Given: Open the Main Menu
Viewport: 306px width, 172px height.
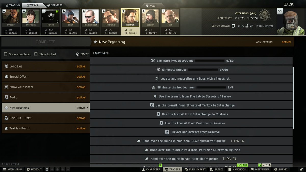Looking at the screenshot, I should coord(12,169).
